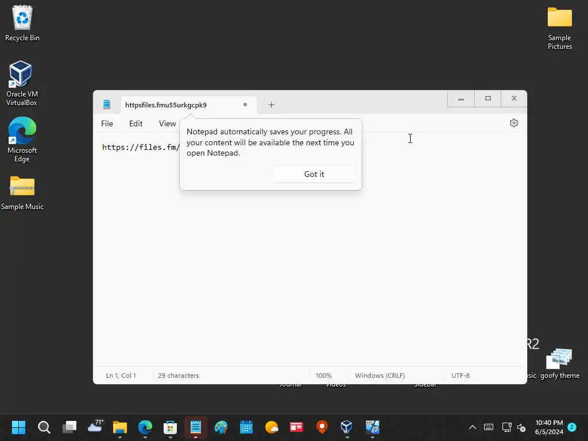Image resolution: width=588 pixels, height=441 pixels.
Task: Show hidden system tray icons
Action: click(473, 427)
